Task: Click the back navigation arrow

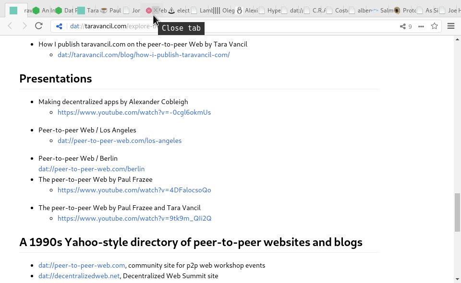Action: 10,26
